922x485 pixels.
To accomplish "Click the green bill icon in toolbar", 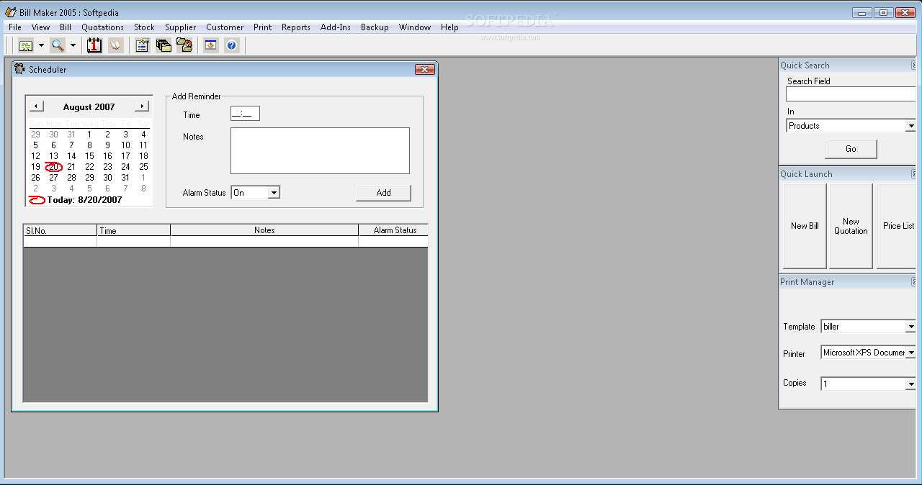I will 26,45.
